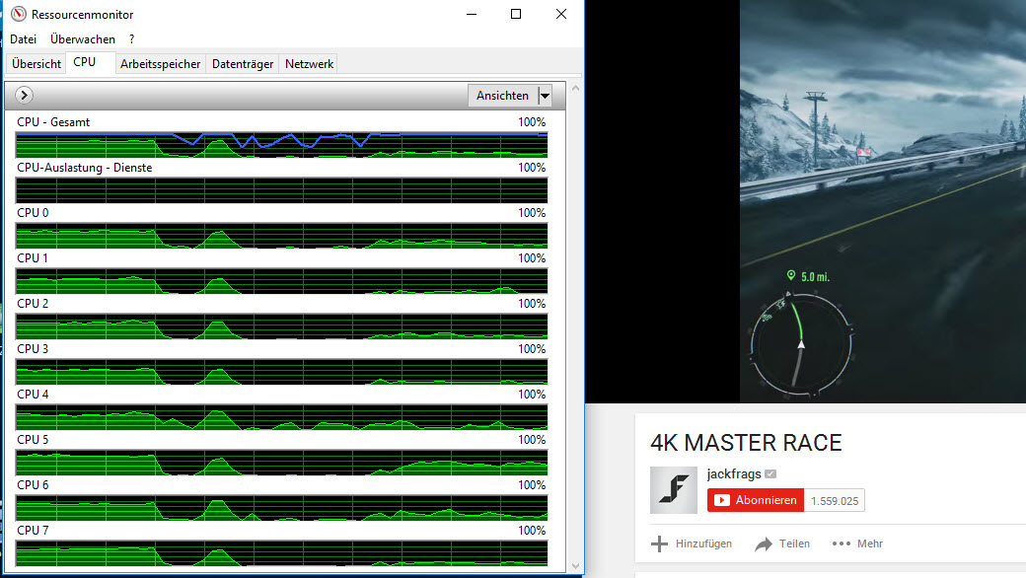Click the CPU 6 usage graph
The width and height of the screenshot is (1026, 578).
(281, 507)
